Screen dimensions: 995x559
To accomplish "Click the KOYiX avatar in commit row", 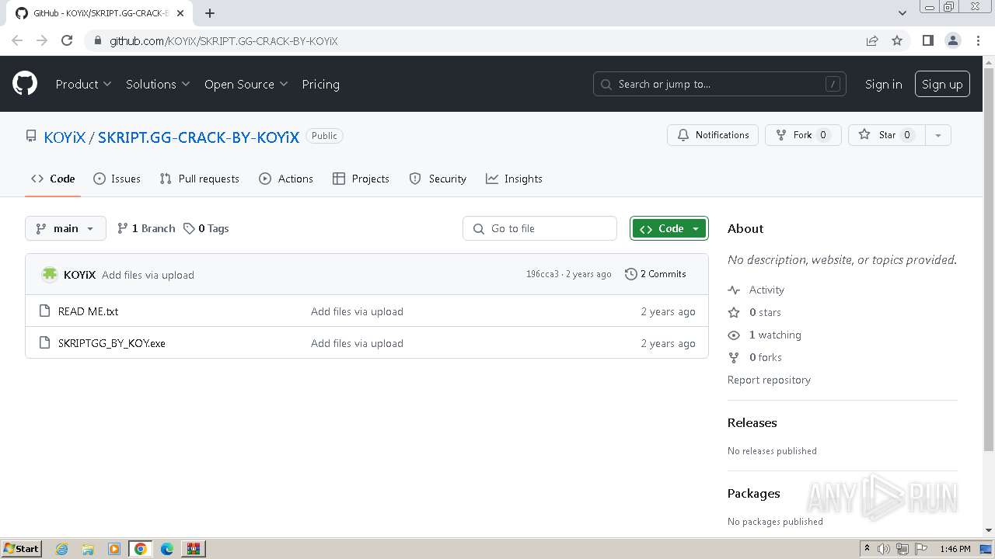I will 50,274.
